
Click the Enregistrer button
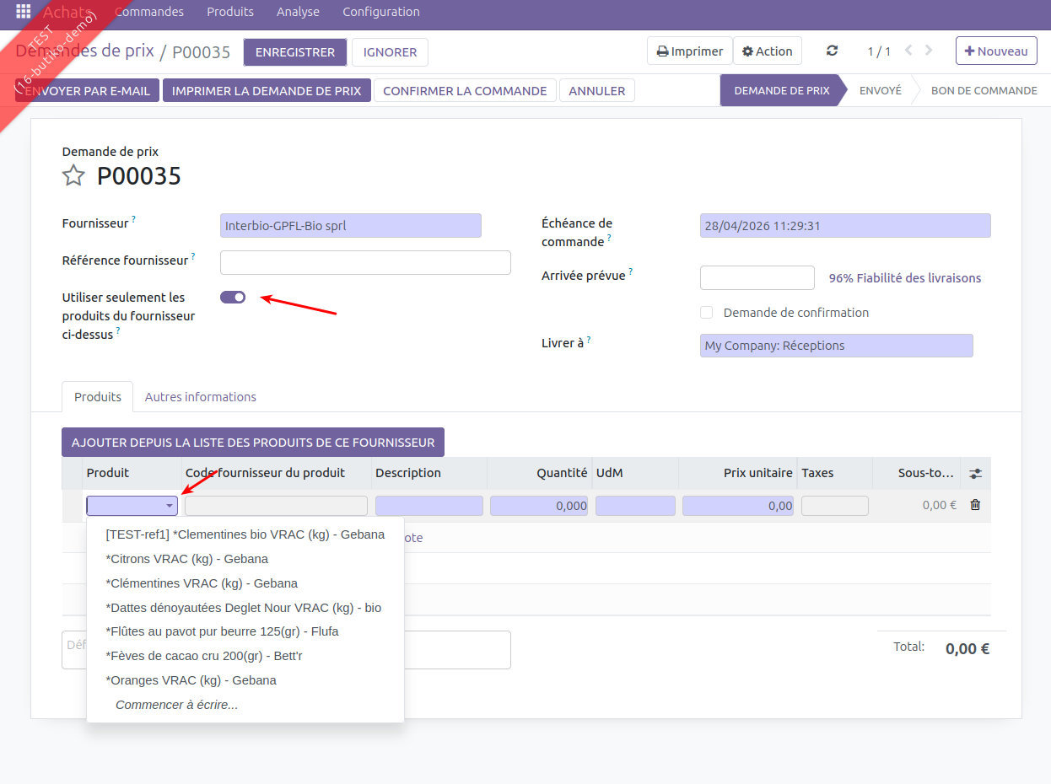tap(295, 52)
